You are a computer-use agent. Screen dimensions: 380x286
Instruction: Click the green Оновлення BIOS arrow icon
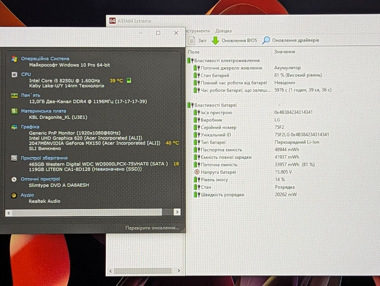click(215, 41)
